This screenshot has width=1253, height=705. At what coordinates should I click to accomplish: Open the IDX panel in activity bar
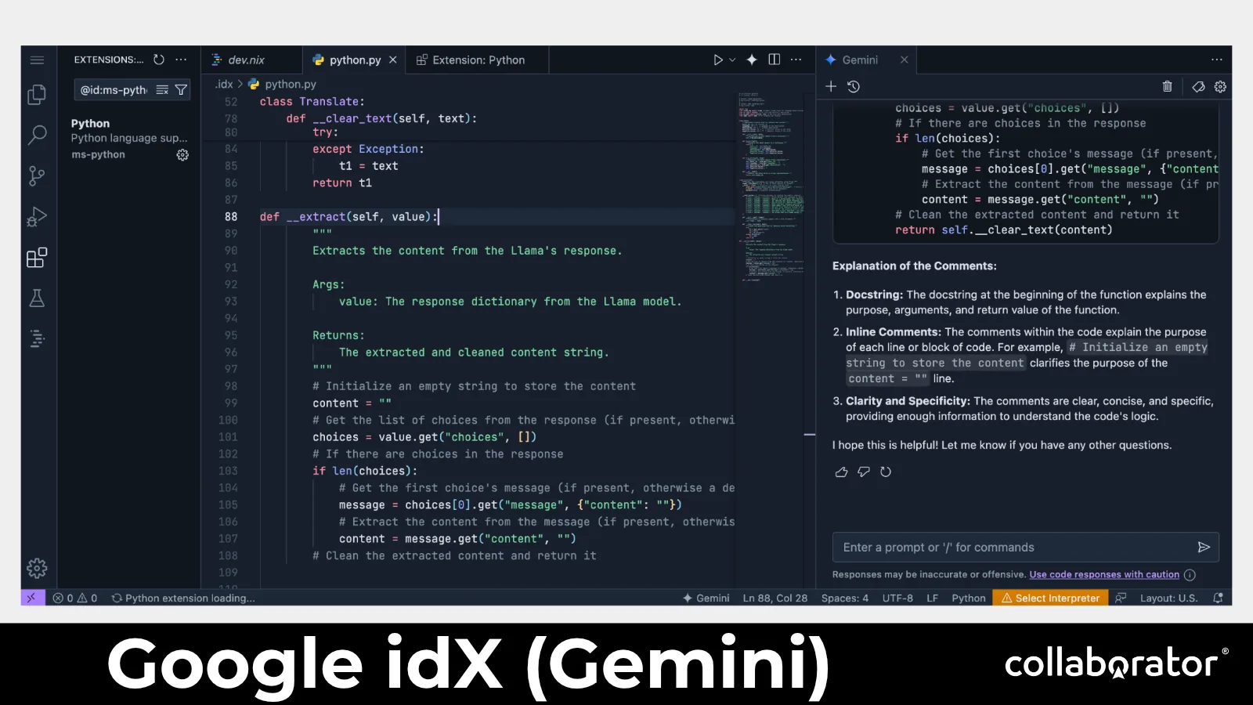[37, 339]
